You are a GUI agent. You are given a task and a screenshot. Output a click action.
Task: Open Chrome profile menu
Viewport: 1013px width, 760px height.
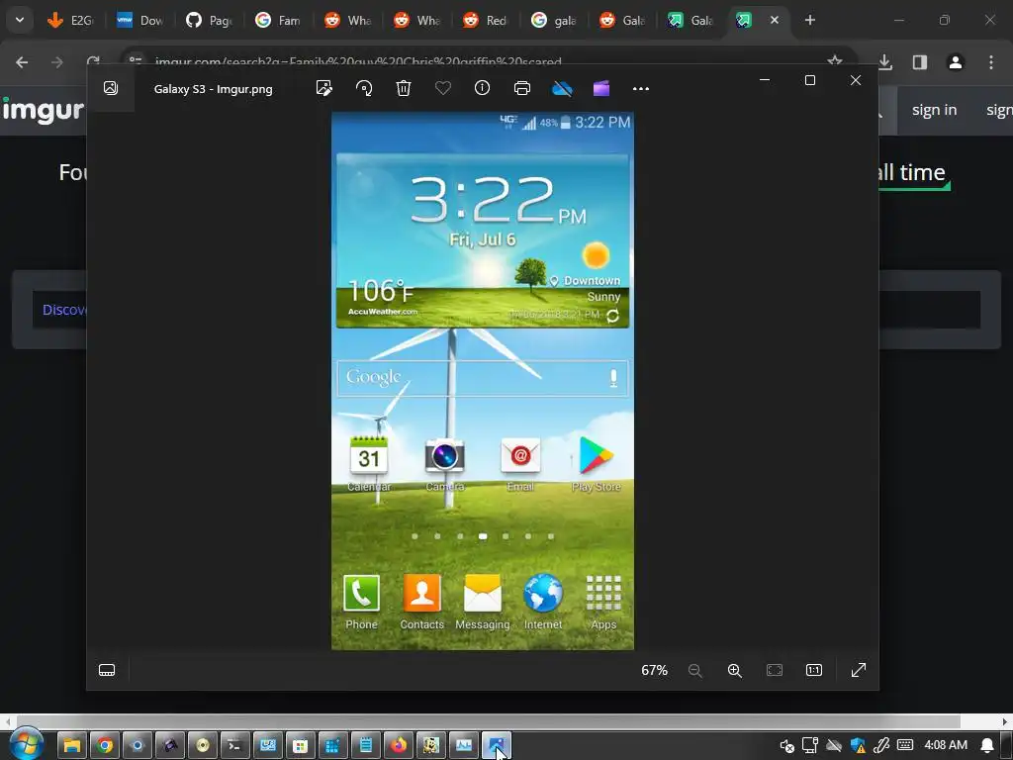tap(956, 62)
